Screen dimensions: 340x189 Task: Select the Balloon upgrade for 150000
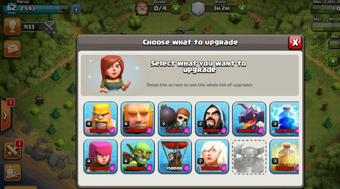175,156
